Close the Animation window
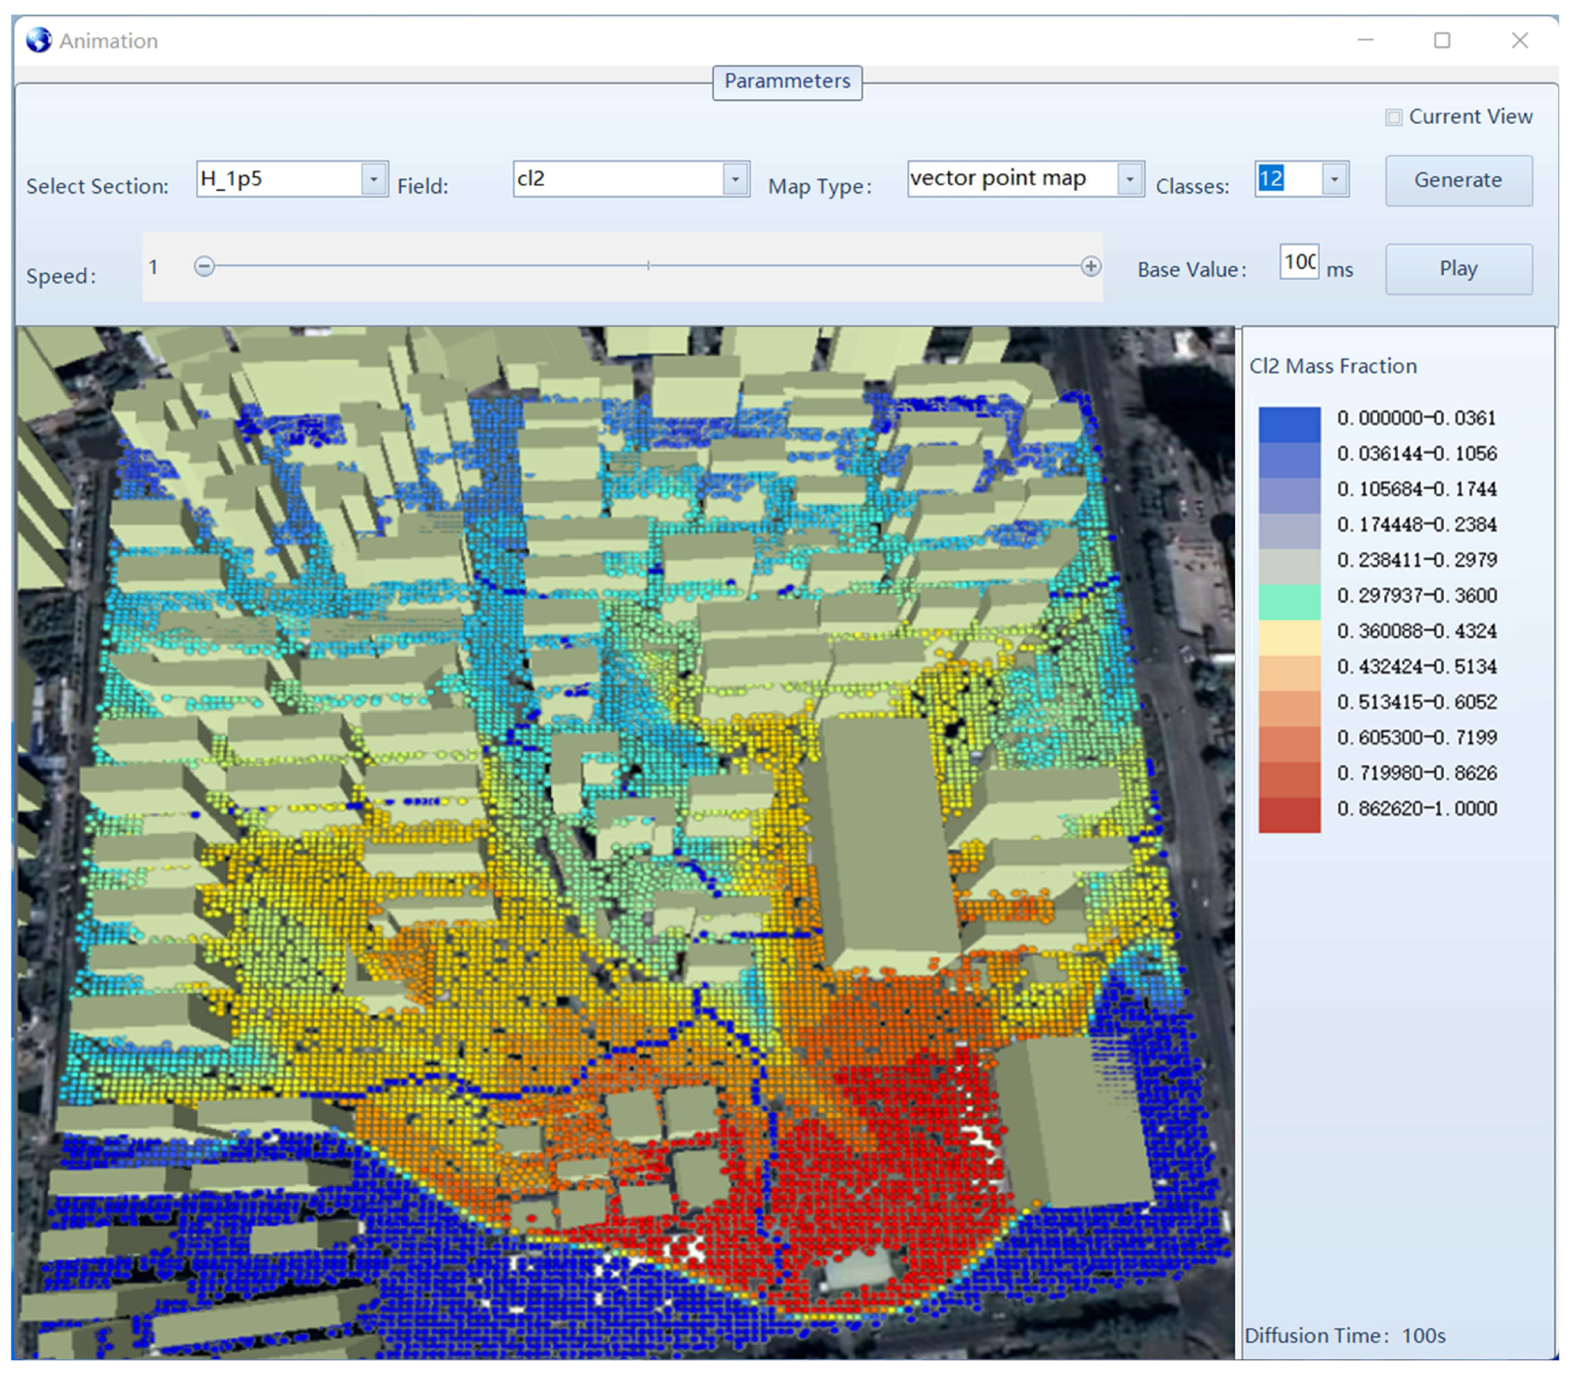Screen dimensions: 1570x1377 pyautogui.click(x=1520, y=40)
